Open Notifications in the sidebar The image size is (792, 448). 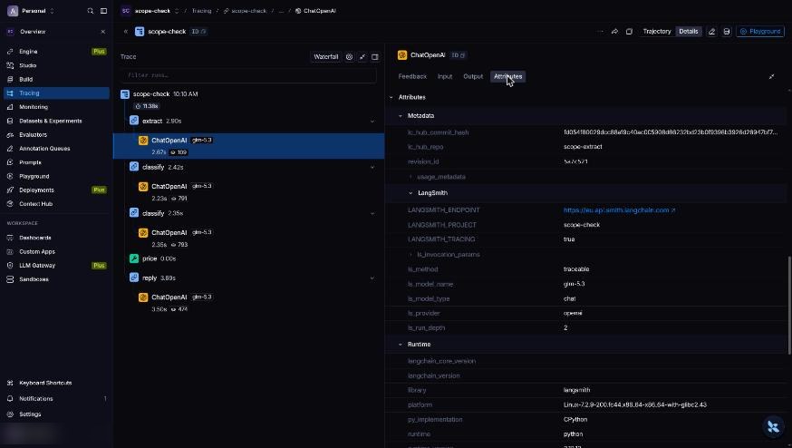tap(36, 398)
